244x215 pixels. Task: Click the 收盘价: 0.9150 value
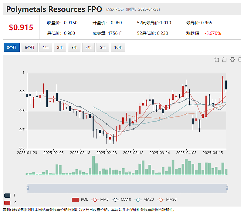[62, 23]
